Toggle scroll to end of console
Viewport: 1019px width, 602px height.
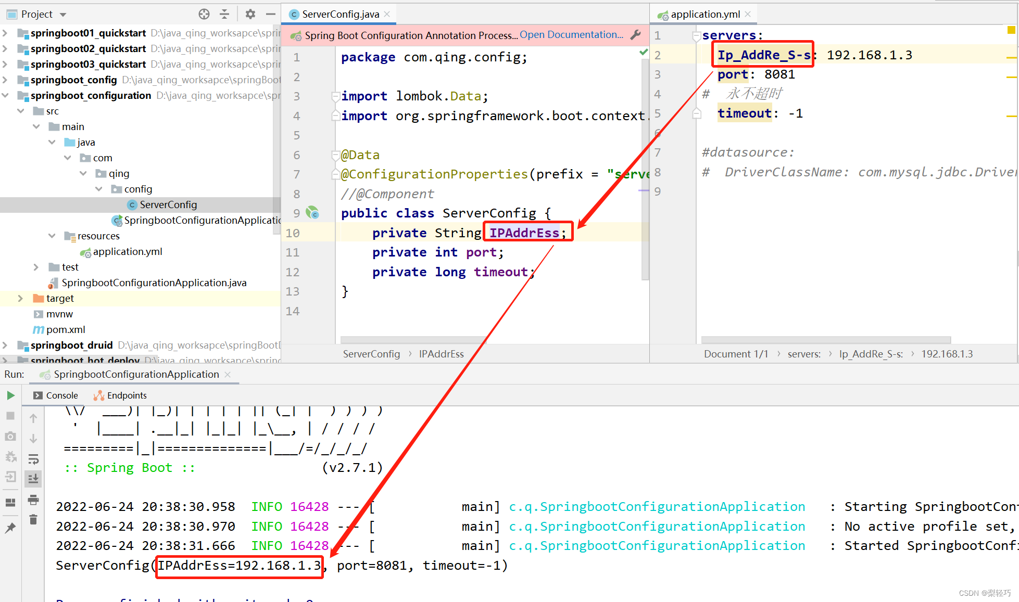coord(33,479)
